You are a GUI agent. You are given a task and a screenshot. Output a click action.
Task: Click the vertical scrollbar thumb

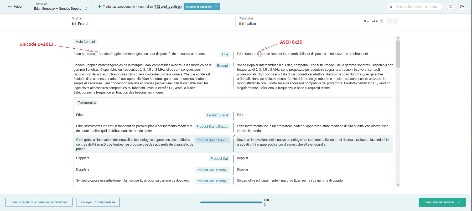[398, 54]
